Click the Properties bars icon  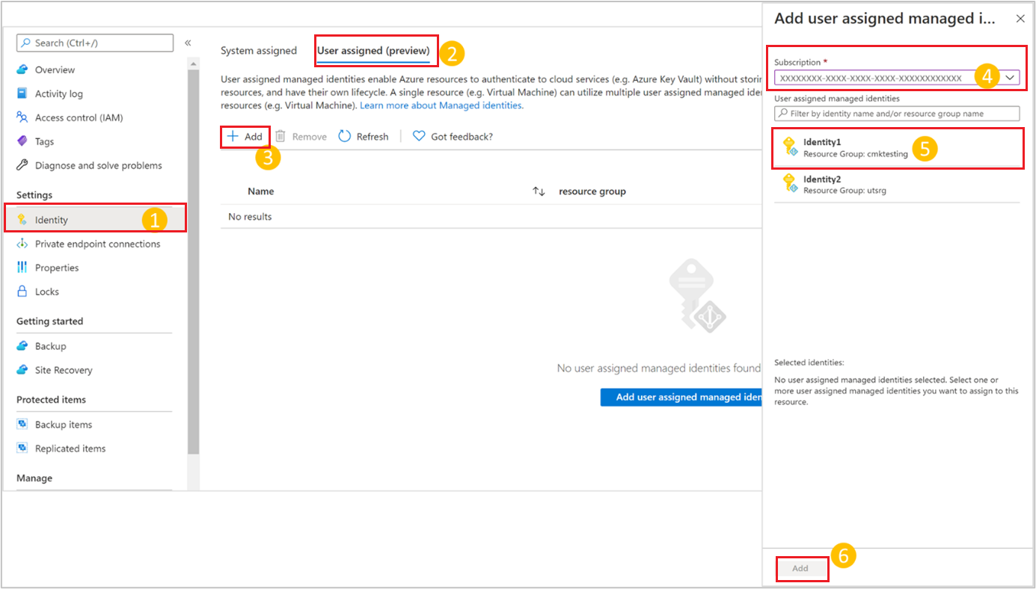pos(22,268)
